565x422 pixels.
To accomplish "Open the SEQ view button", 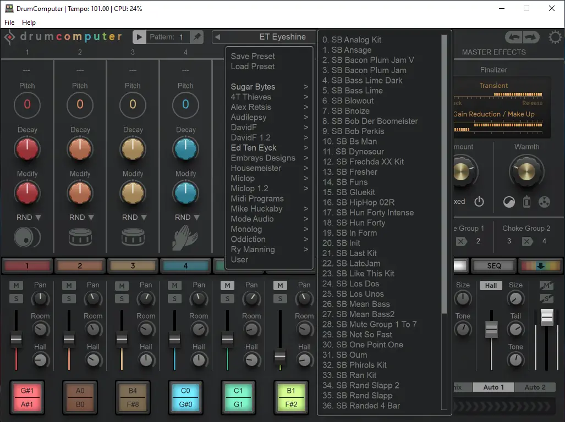I will click(x=493, y=266).
